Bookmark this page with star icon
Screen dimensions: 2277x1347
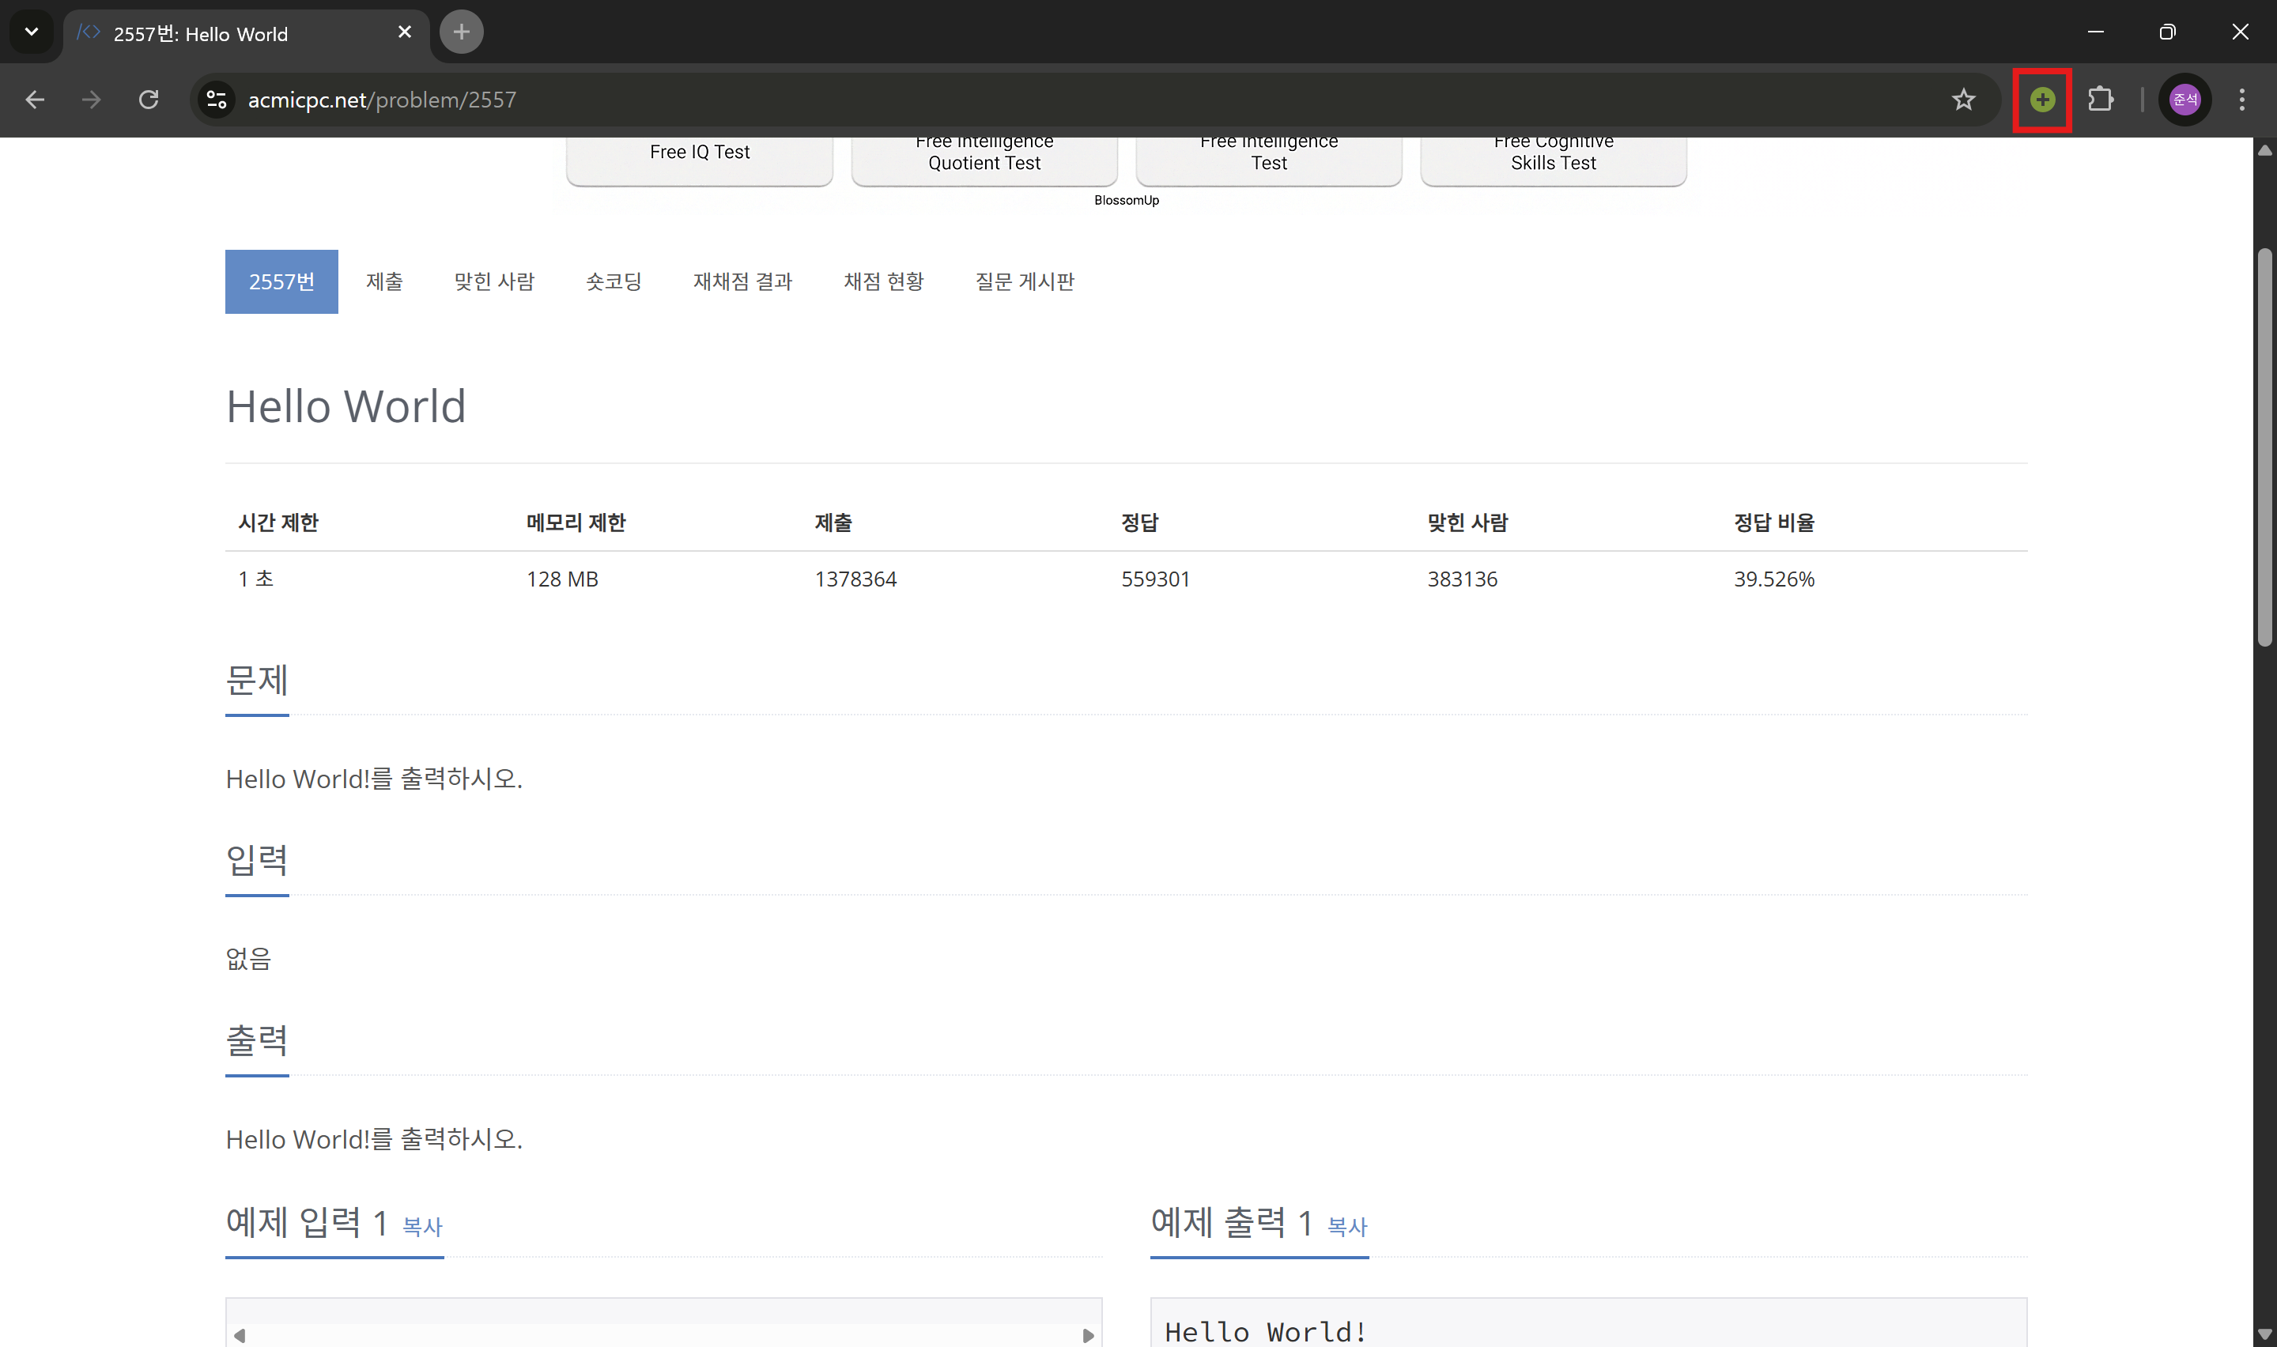1963,100
